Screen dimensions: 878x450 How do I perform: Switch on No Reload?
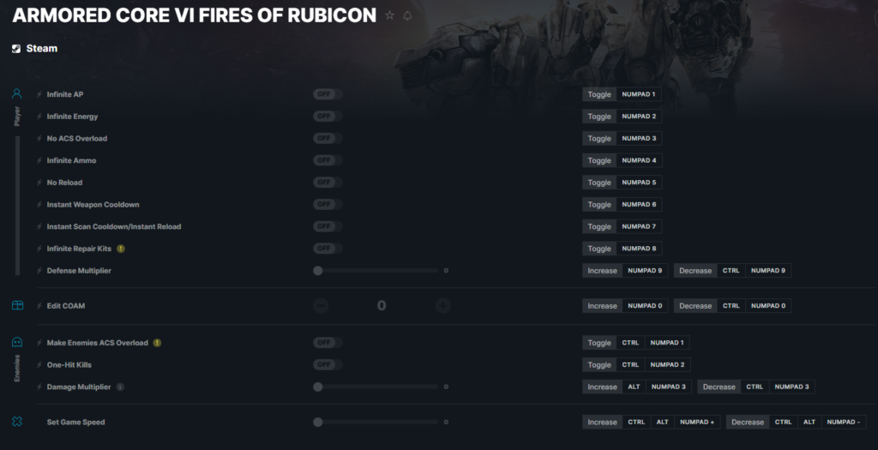[x=328, y=183]
